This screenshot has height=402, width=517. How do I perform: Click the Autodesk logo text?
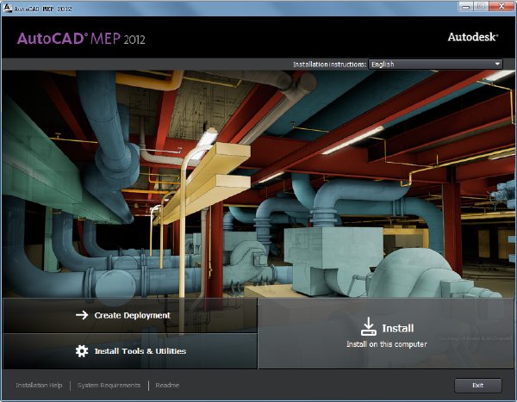pyautogui.click(x=473, y=37)
